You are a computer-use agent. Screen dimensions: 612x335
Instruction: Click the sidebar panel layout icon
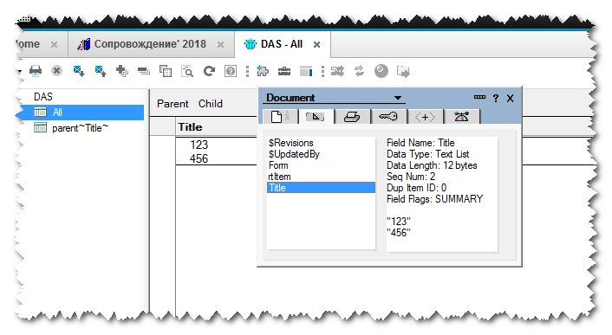tap(306, 71)
